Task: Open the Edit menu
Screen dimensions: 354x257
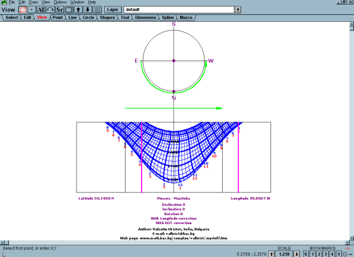Action: pos(22,3)
